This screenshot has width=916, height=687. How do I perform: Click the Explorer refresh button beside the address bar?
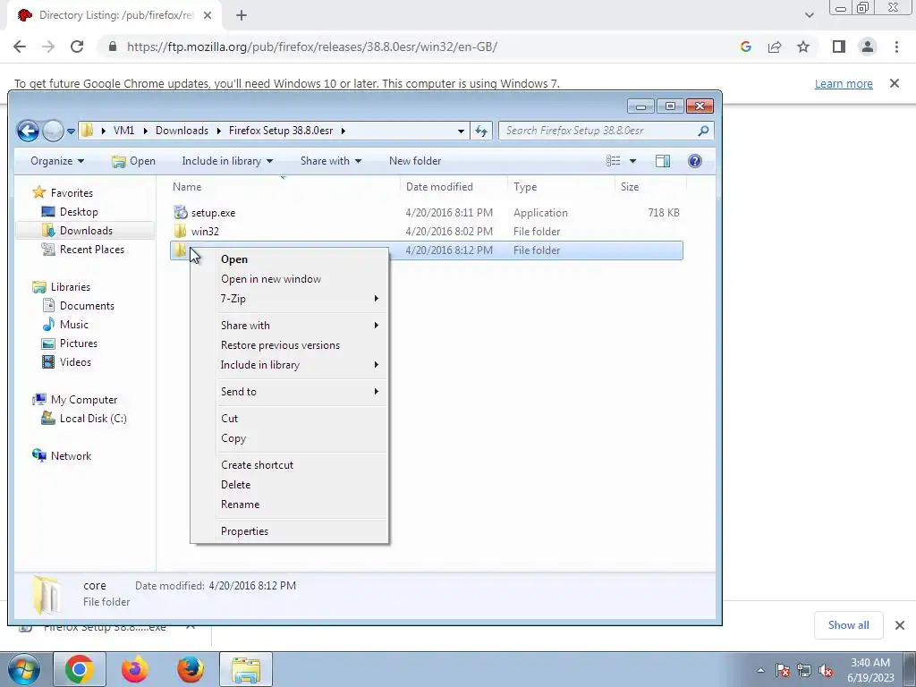tap(481, 131)
